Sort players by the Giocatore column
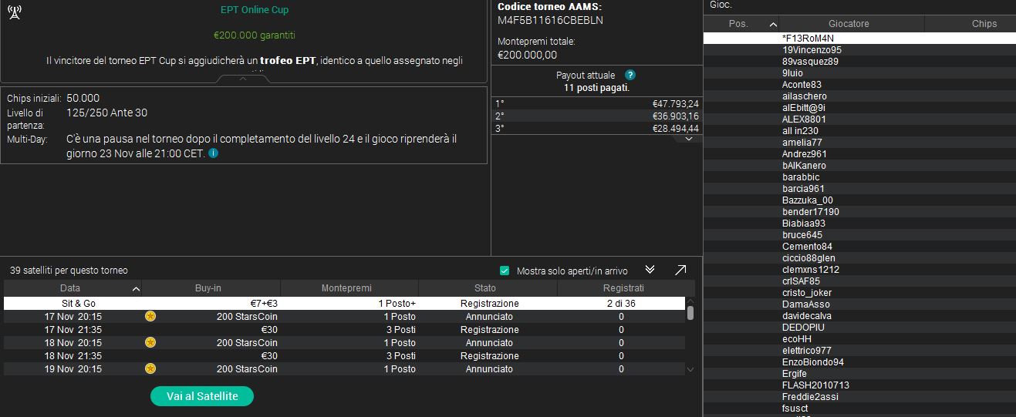The width and height of the screenshot is (1016, 417). (x=849, y=24)
